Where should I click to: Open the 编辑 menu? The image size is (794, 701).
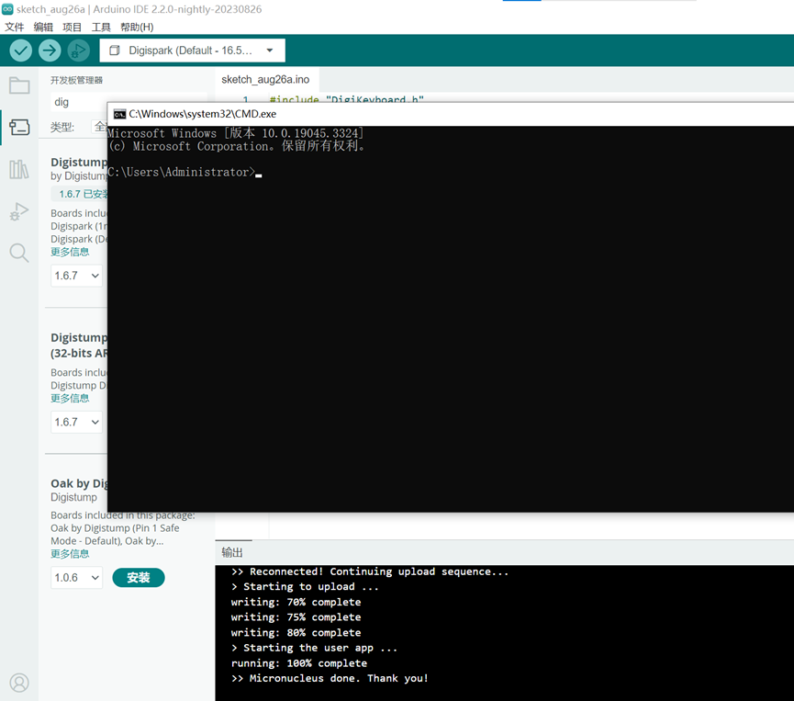(43, 27)
